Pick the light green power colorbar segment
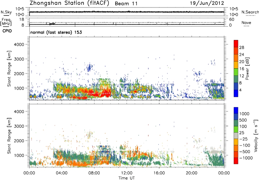This screenshot has width=259, height=180. click(236, 72)
